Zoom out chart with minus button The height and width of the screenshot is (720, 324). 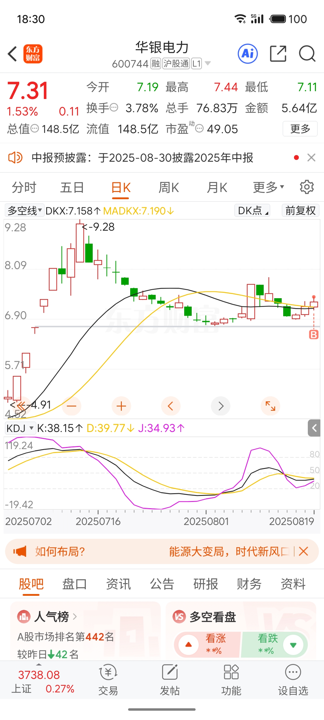coord(72,406)
